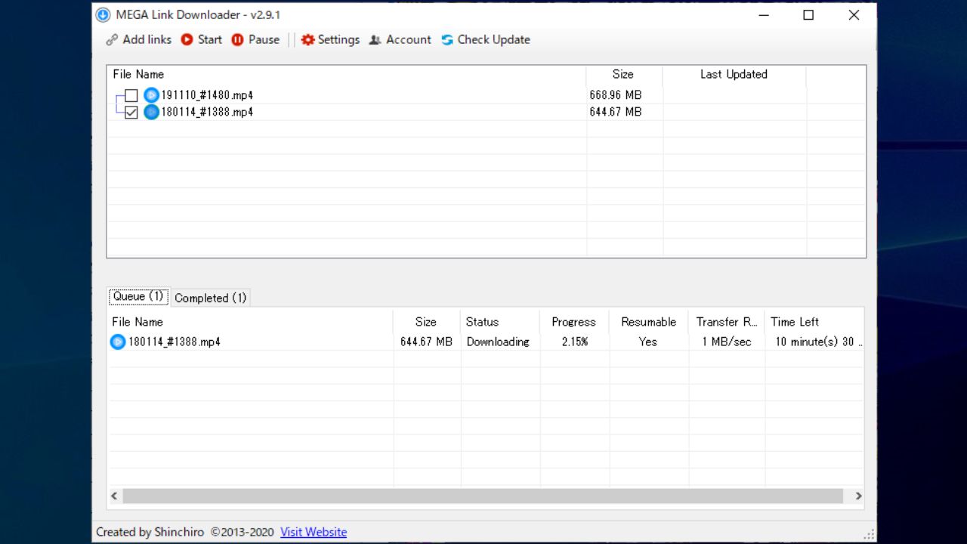Click the queue horizontal scrollbar thumb
The width and height of the screenshot is (967, 544).
483,496
